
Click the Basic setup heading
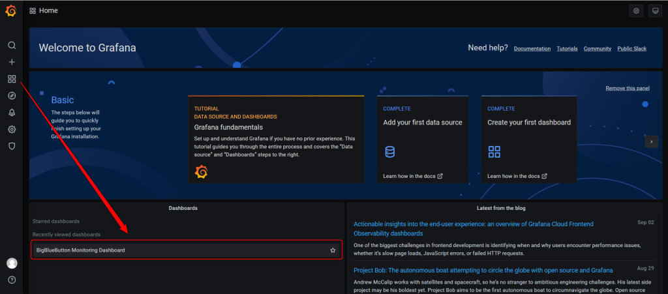click(63, 100)
